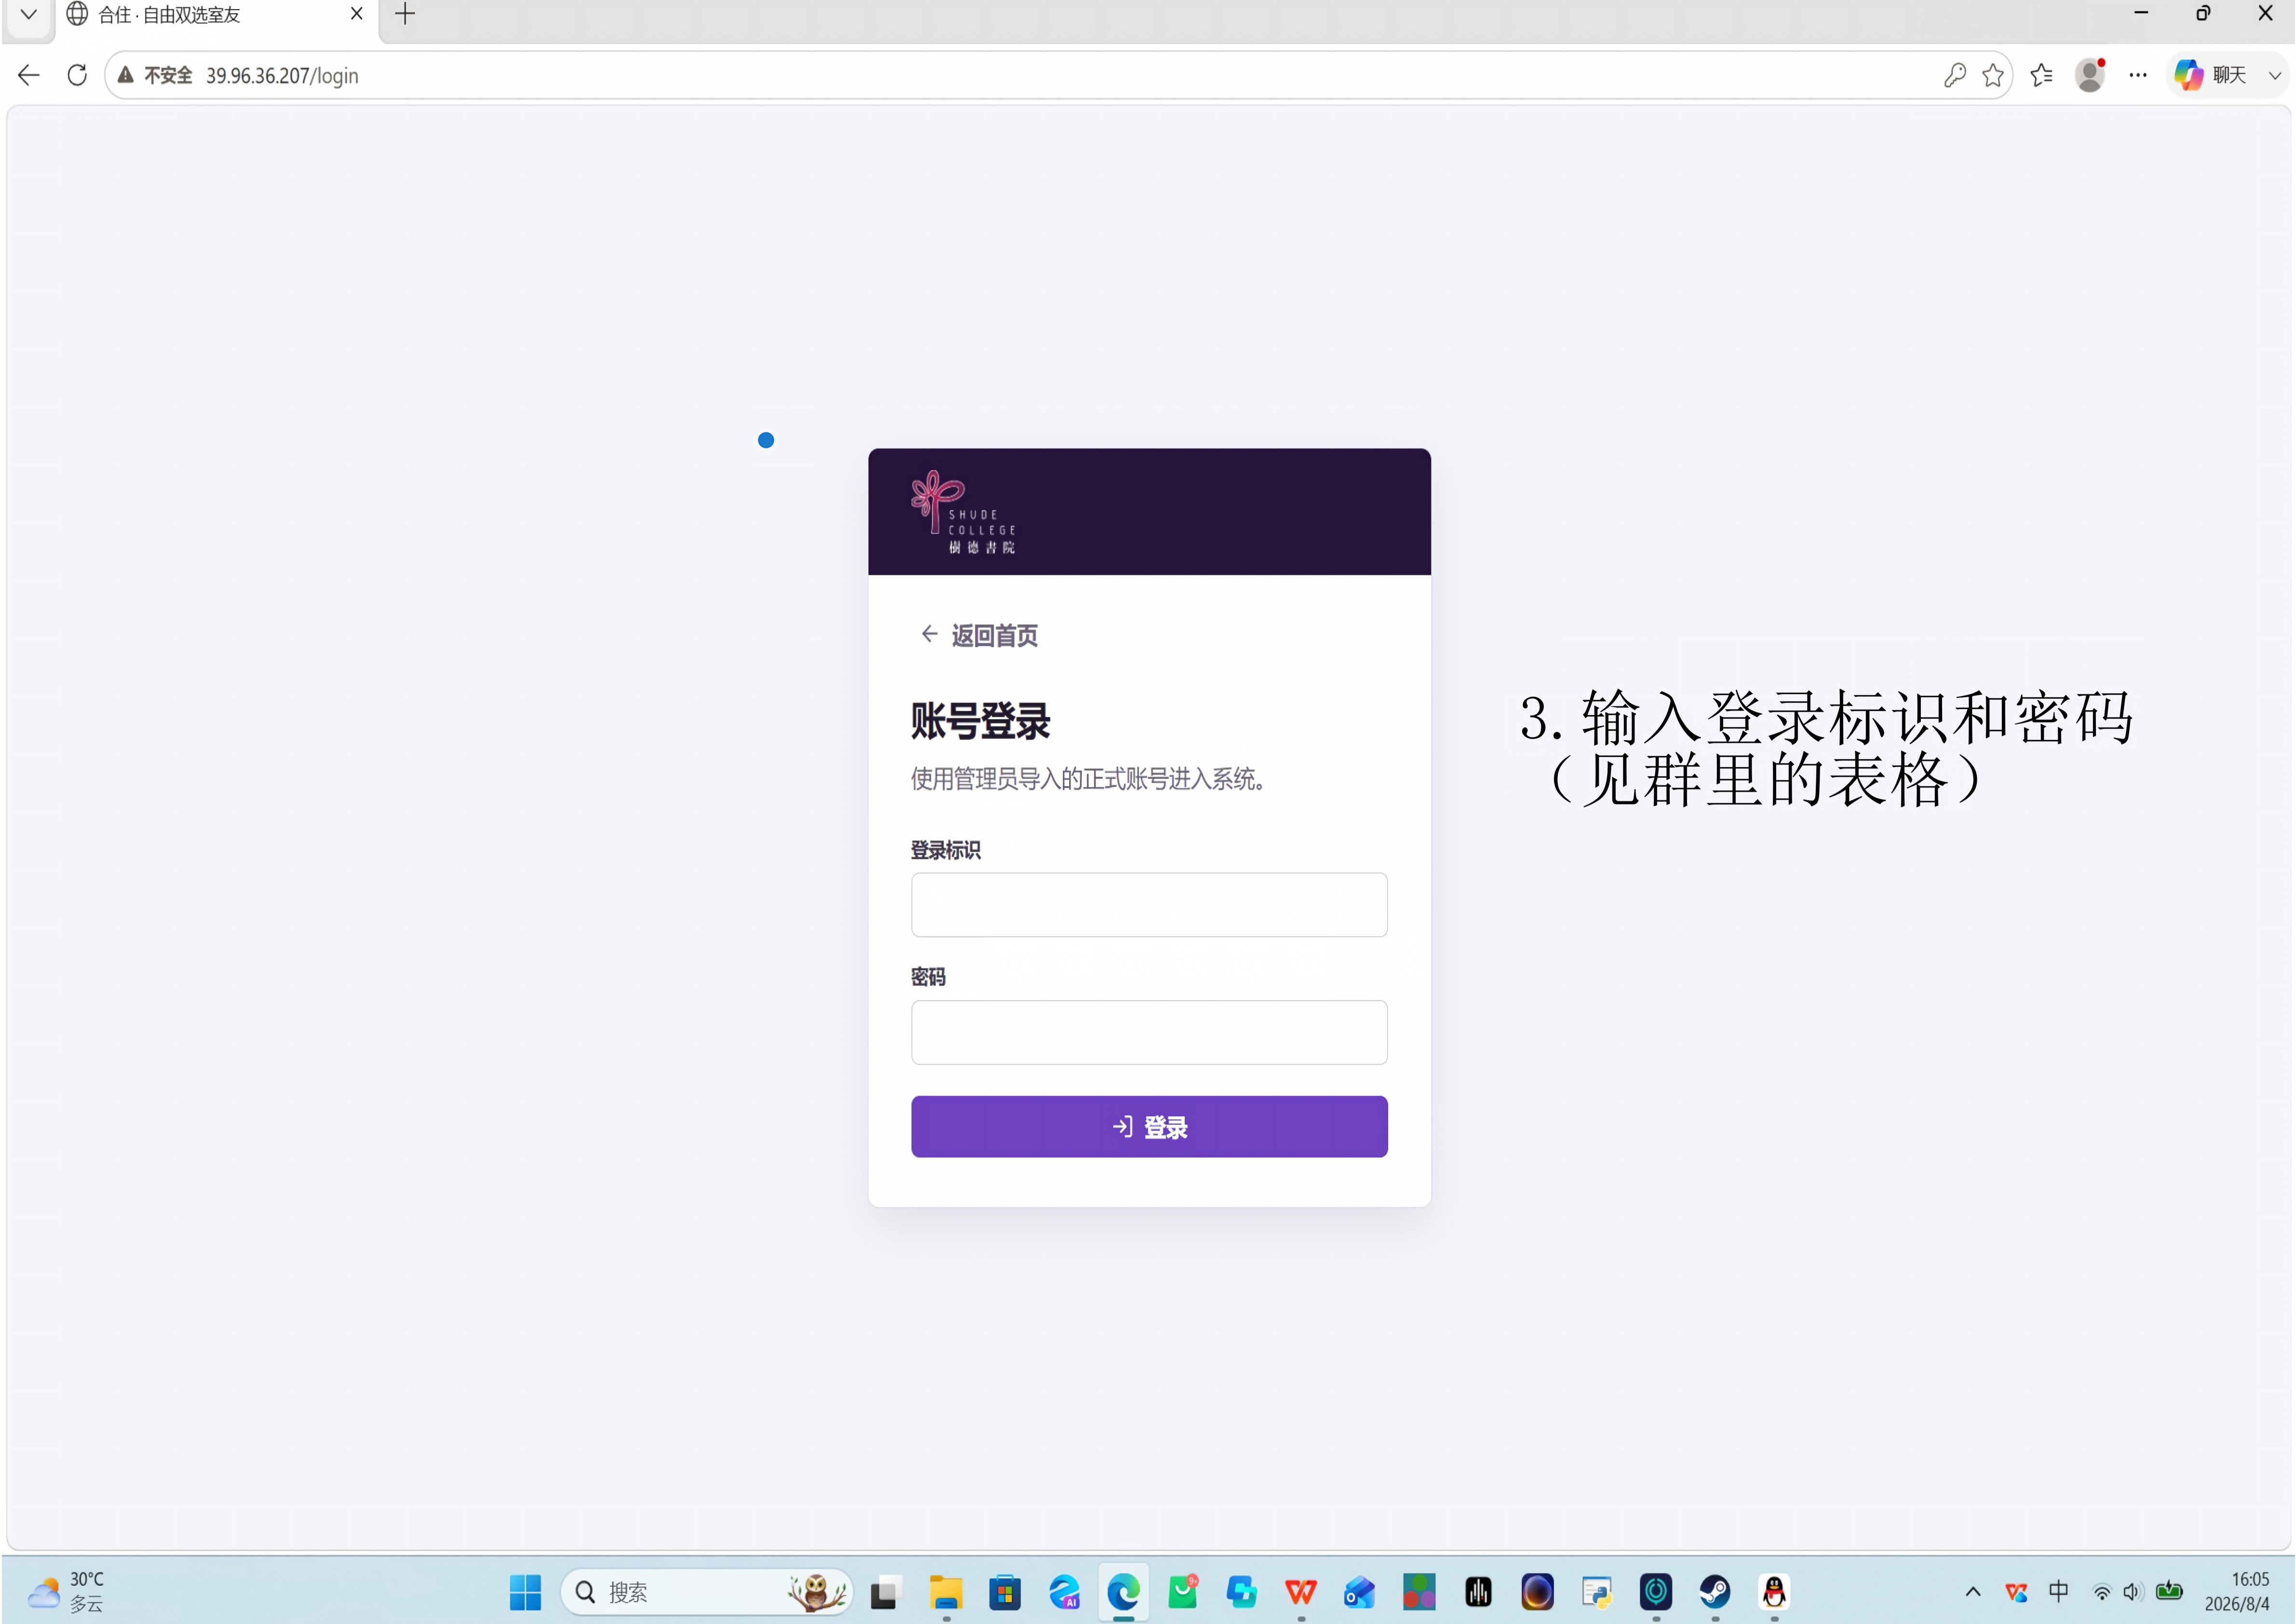Show hidden system tray icons
Viewport: 2296px width, 1624px height.
(1972, 1591)
